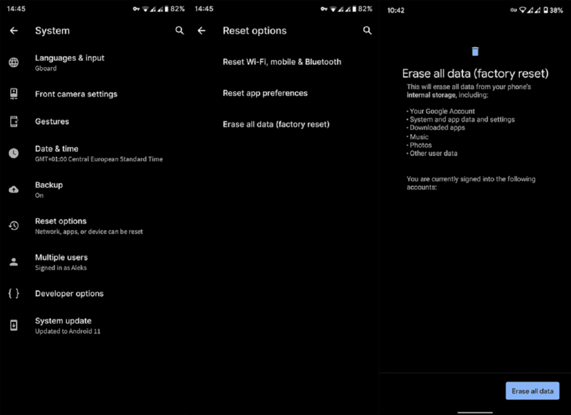The image size is (571, 415).
Task: Tap the globe icon for Languages & input
Action: pyautogui.click(x=14, y=62)
